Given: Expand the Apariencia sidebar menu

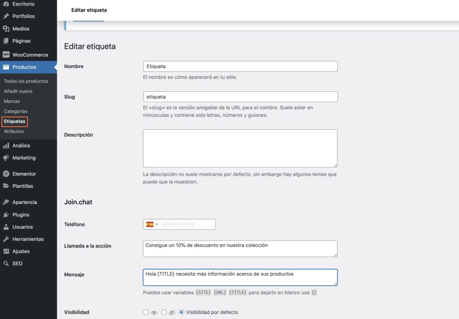Looking at the screenshot, I should click(x=25, y=202).
